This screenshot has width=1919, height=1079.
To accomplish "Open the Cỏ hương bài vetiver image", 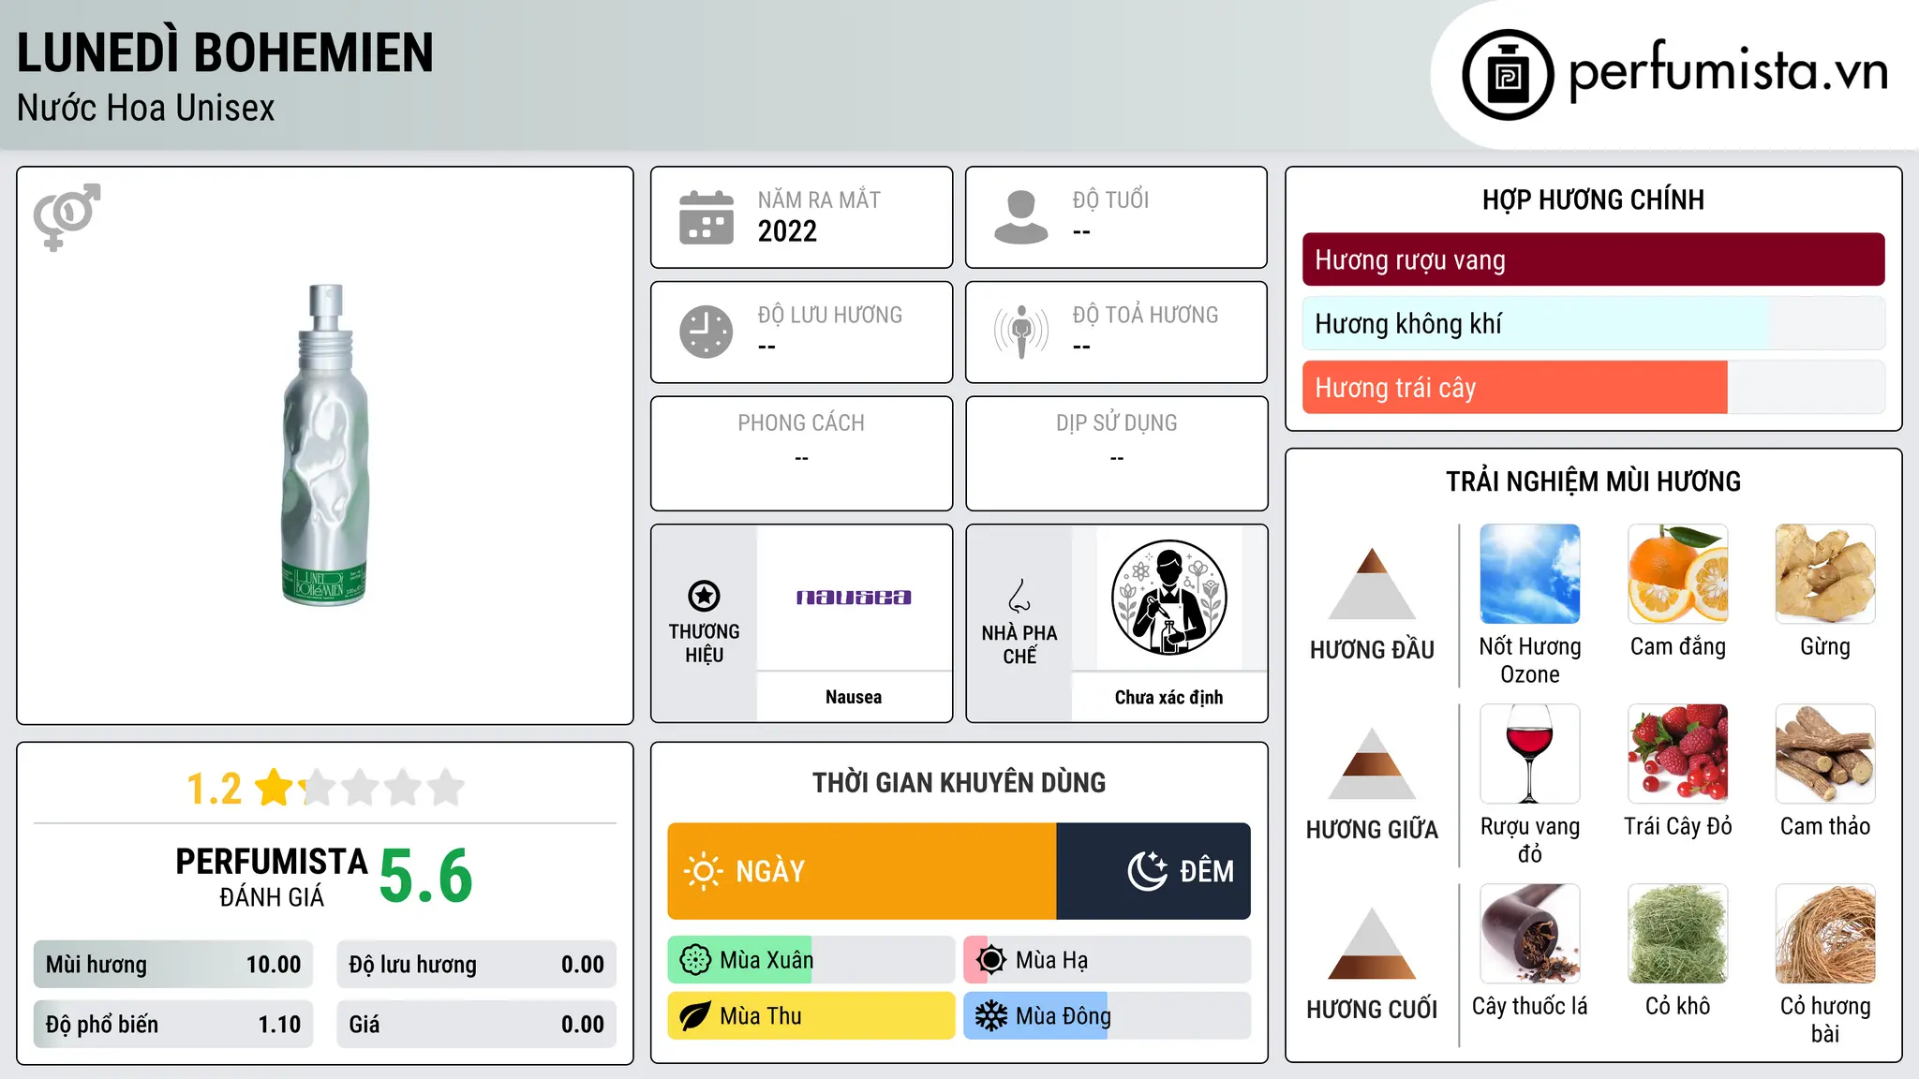I will click(1825, 934).
